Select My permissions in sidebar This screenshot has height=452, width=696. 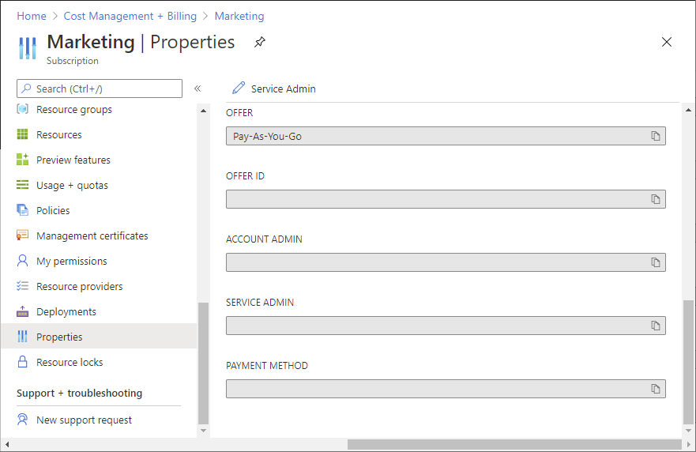(71, 261)
